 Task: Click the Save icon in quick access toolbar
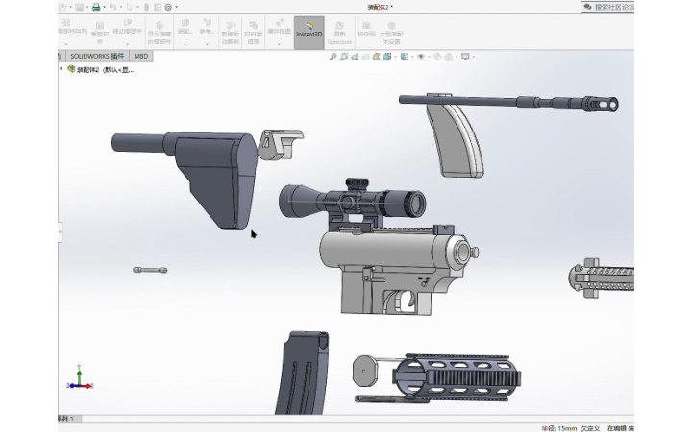tap(80, 7)
